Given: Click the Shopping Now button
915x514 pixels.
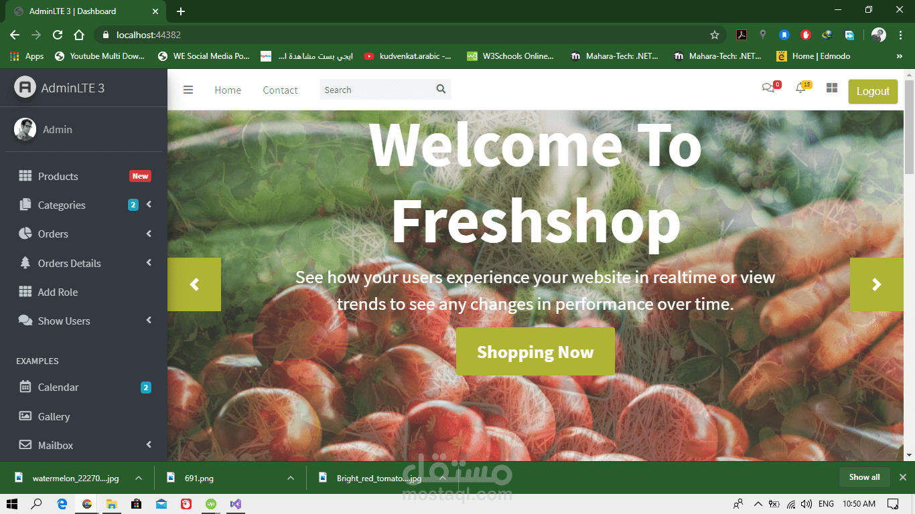Looking at the screenshot, I should 535,351.
